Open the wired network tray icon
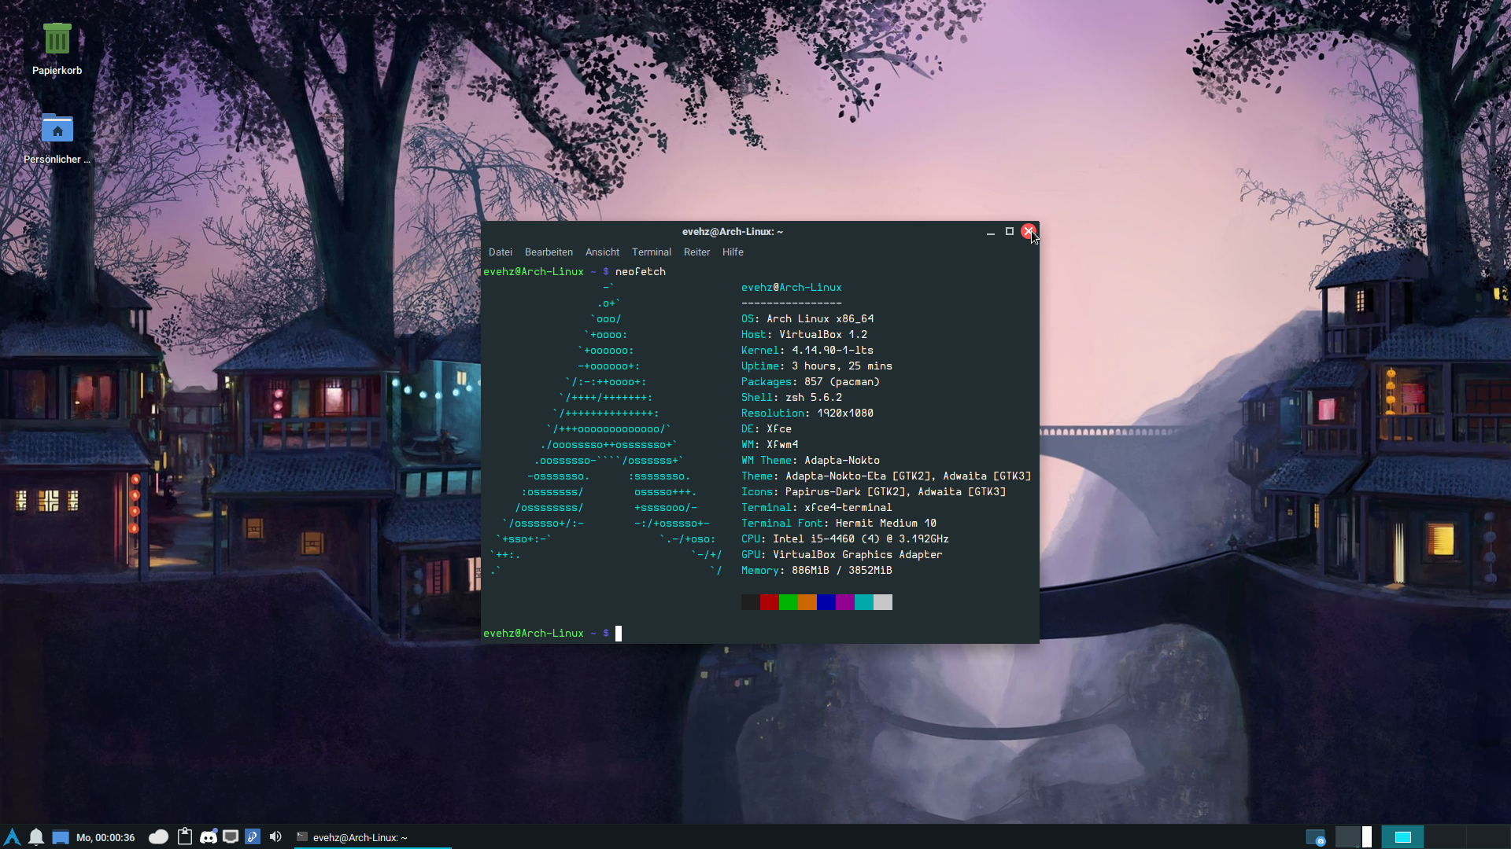This screenshot has width=1511, height=849. pyautogui.click(x=231, y=836)
